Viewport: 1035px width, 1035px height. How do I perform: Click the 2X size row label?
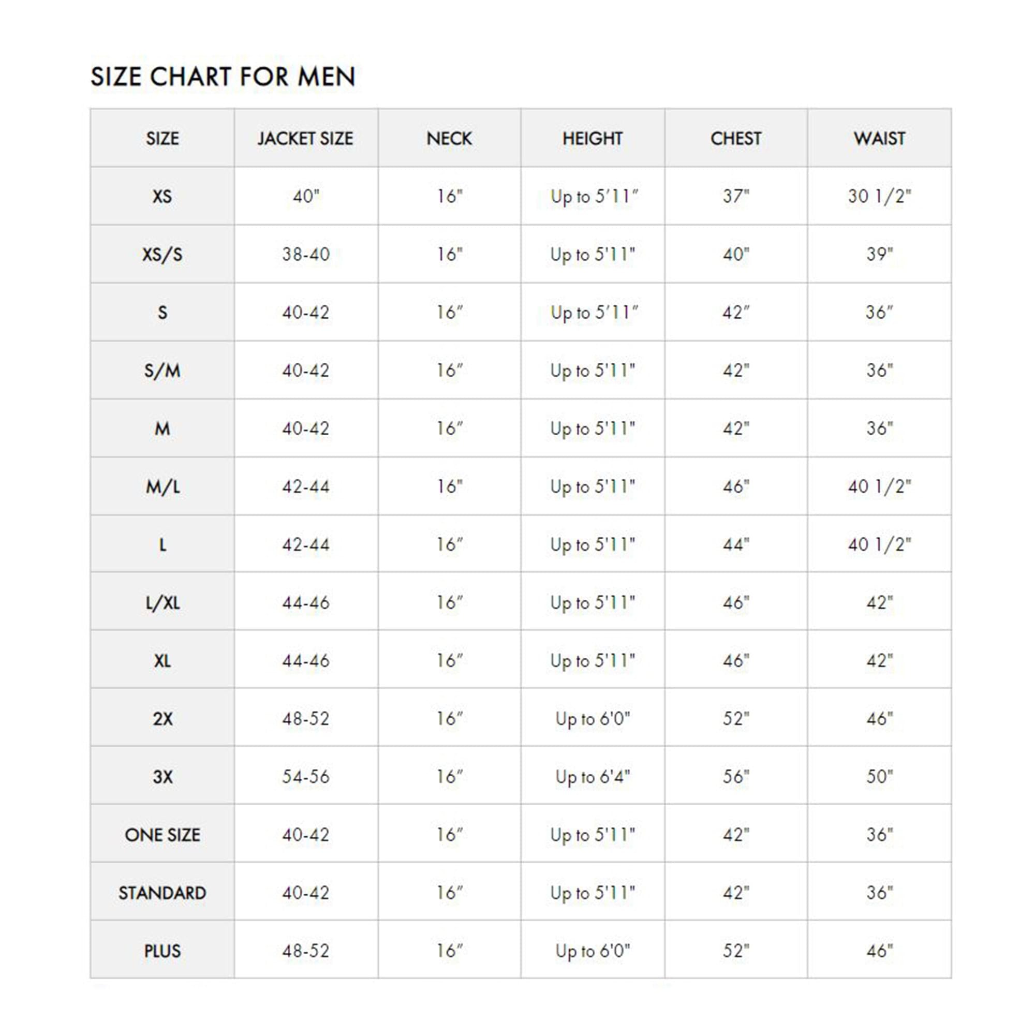point(162,719)
